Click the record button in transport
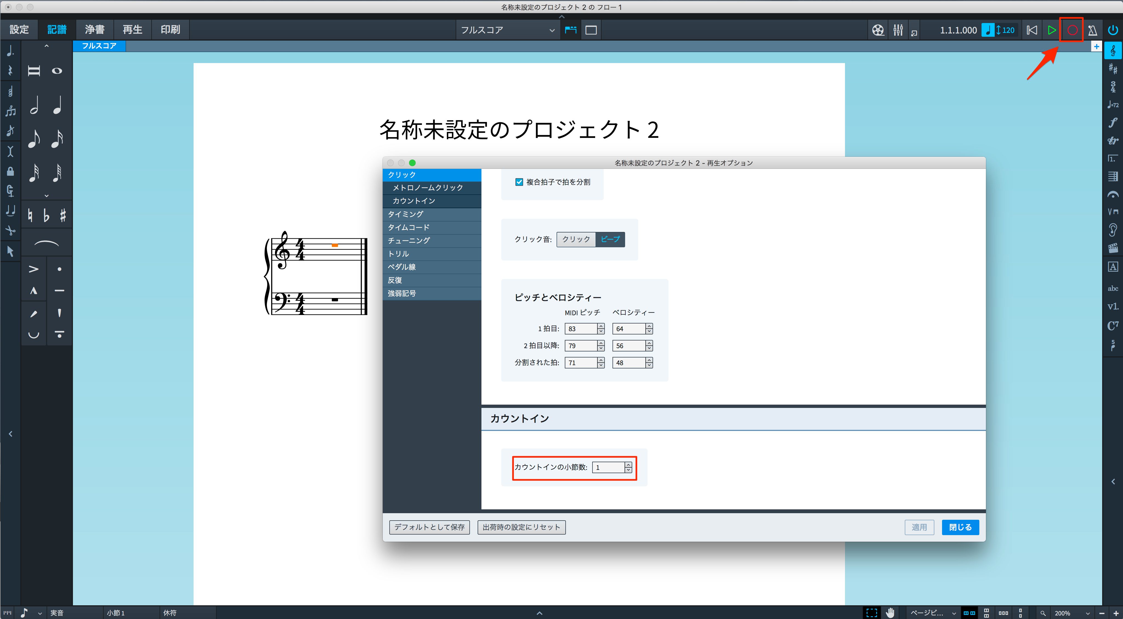This screenshot has height=619, width=1123. pyautogui.click(x=1072, y=30)
